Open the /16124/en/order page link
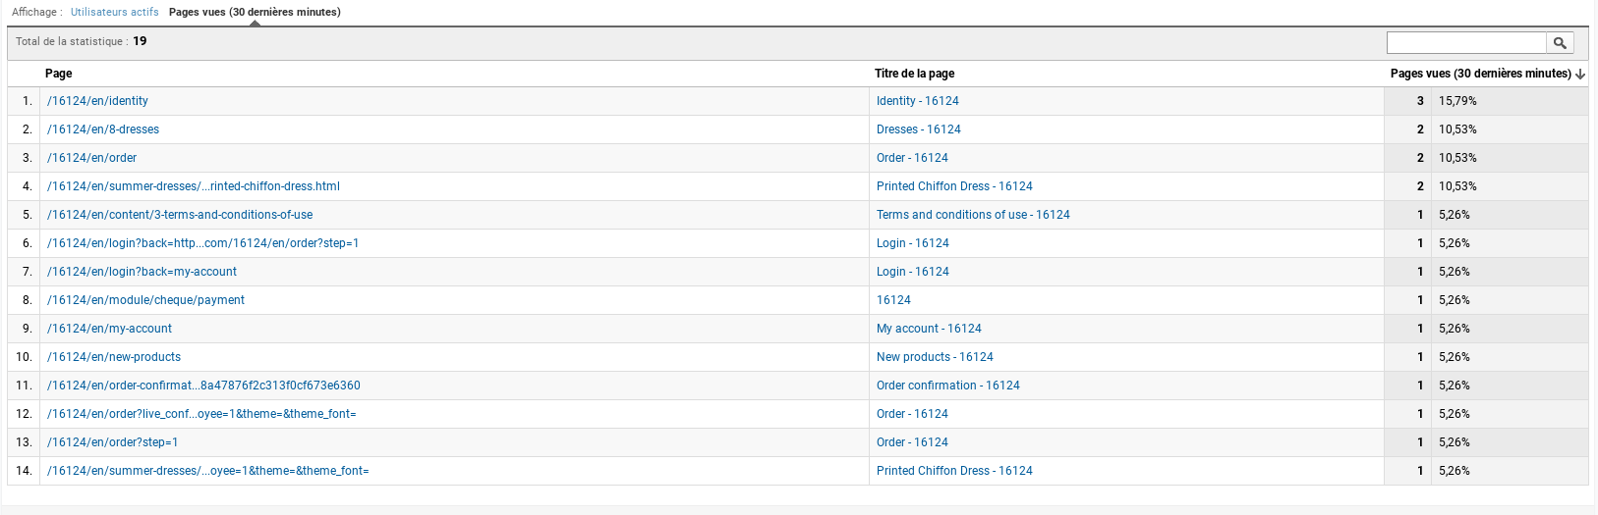1598x515 pixels. pos(91,158)
